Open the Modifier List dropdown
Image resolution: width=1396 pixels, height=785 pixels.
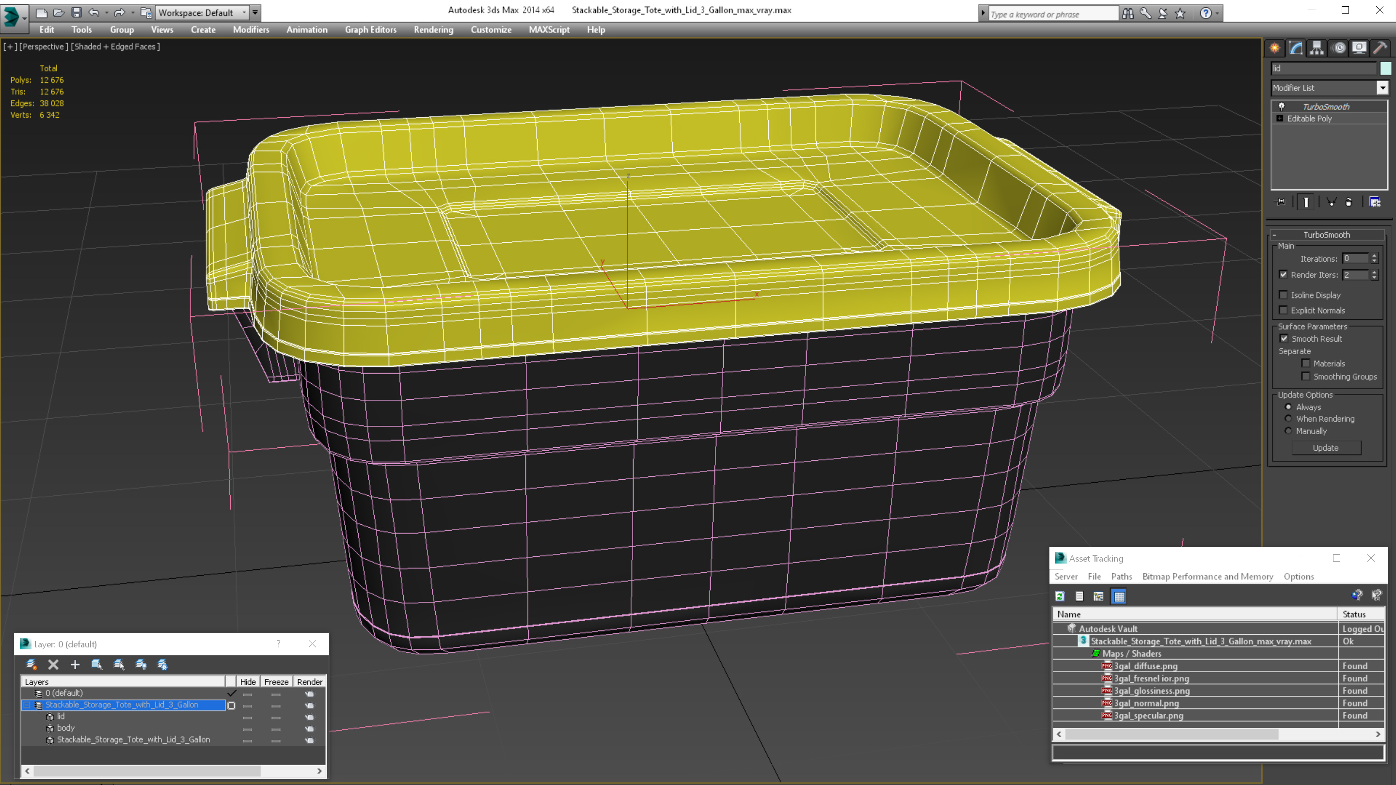tap(1382, 88)
